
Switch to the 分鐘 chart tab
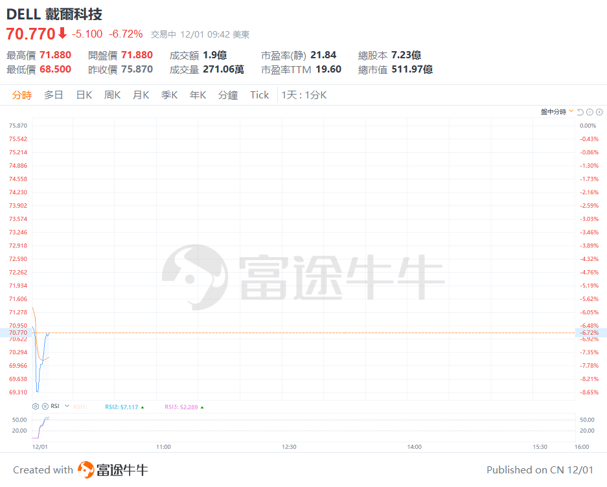[x=228, y=95]
